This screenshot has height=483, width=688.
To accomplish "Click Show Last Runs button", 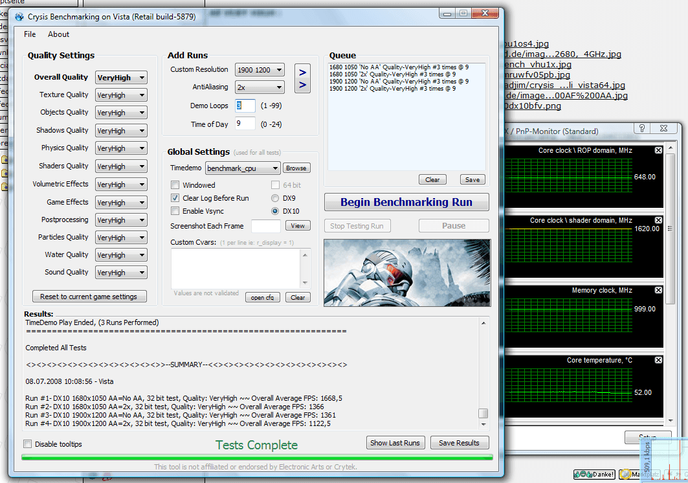I will [395, 443].
